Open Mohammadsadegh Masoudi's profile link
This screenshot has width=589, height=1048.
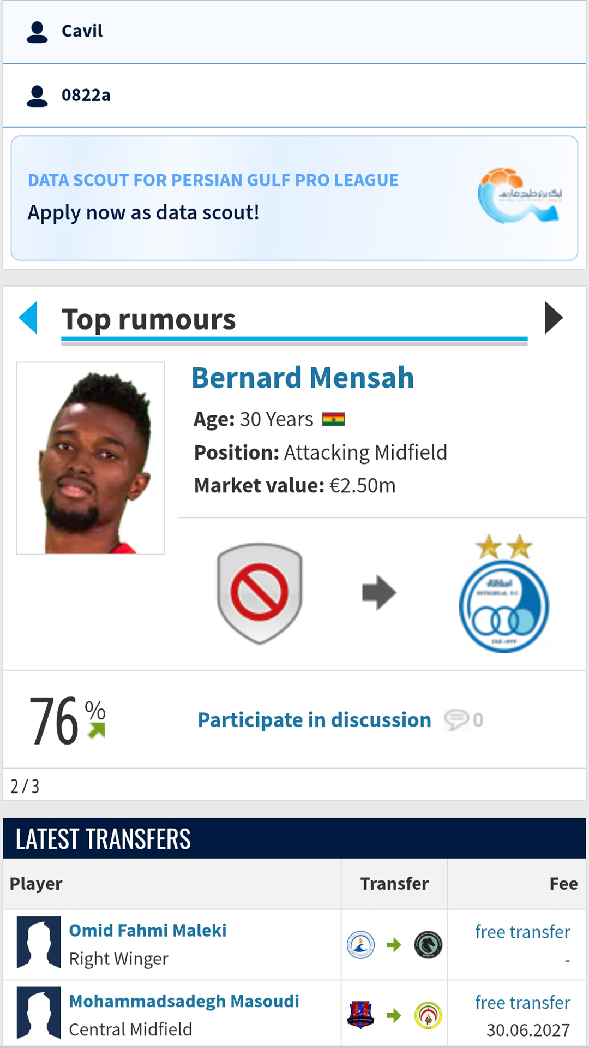click(x=184, y=1001)
